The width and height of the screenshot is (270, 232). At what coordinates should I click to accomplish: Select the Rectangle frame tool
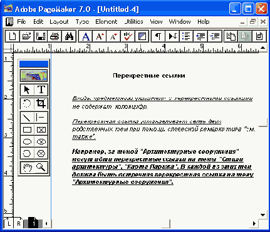41,129
